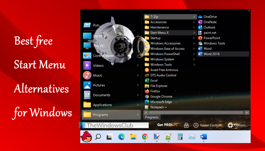Click the scrollbar right arrow

pos(247,112)
